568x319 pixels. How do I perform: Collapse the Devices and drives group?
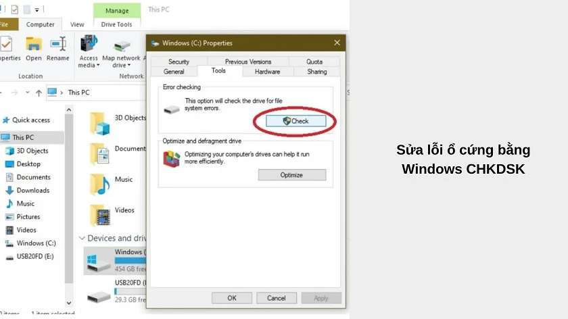click(82, 238)
